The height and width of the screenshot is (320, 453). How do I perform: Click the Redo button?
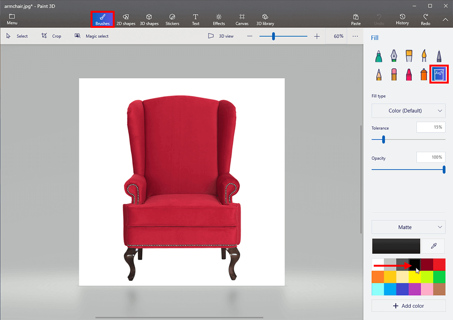click(425, 19)
